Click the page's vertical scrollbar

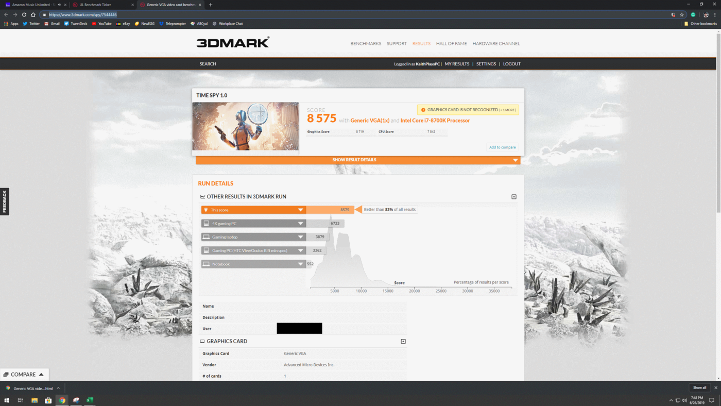[718, 124]
